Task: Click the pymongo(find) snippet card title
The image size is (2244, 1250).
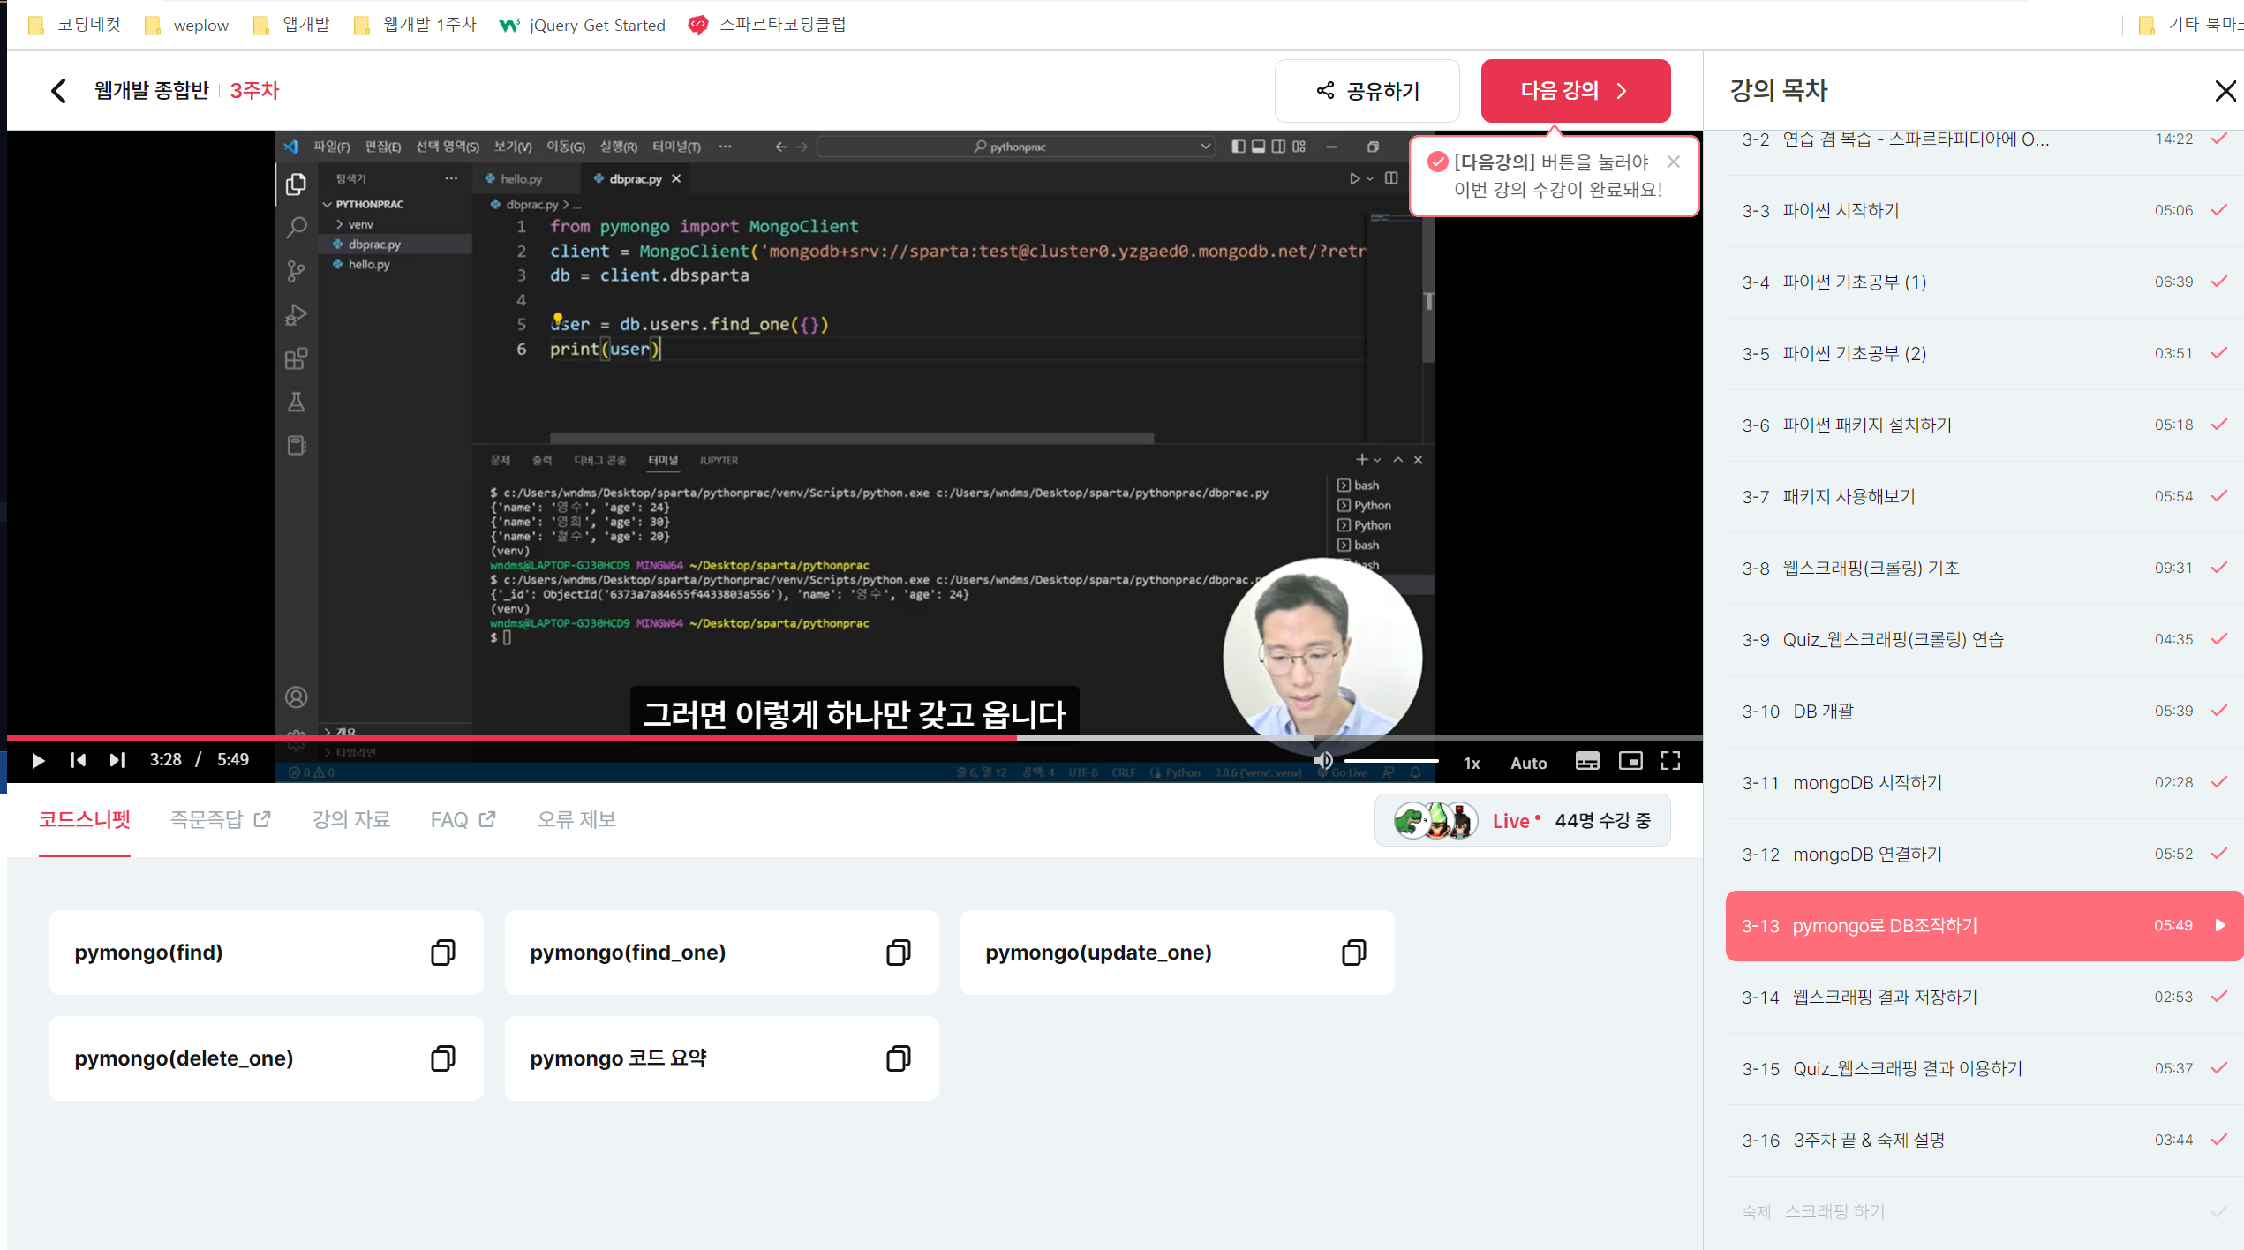Action: tap(148, 953)
